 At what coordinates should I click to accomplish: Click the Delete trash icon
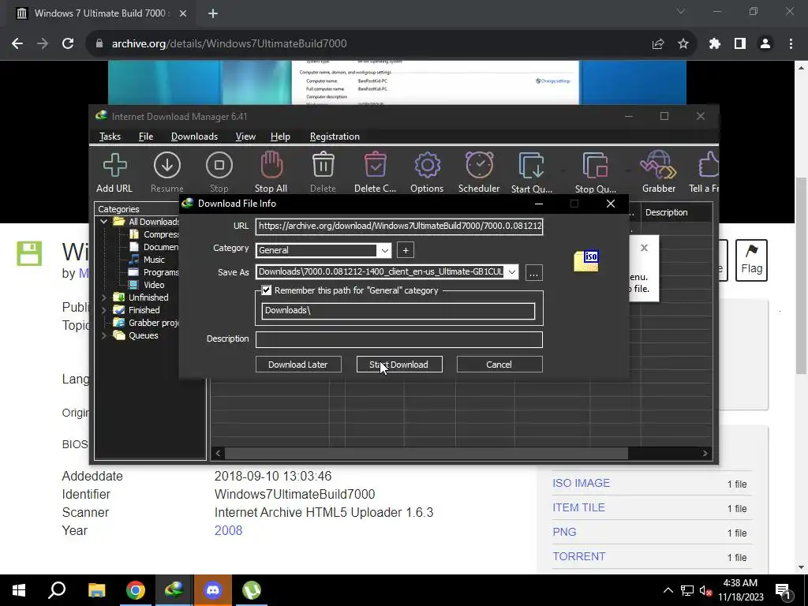323,165
